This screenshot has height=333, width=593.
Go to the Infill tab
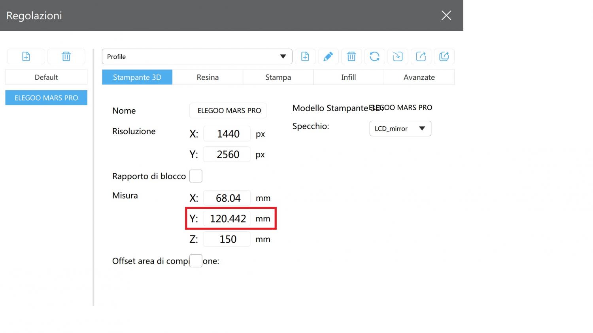[x=349, y=77]
